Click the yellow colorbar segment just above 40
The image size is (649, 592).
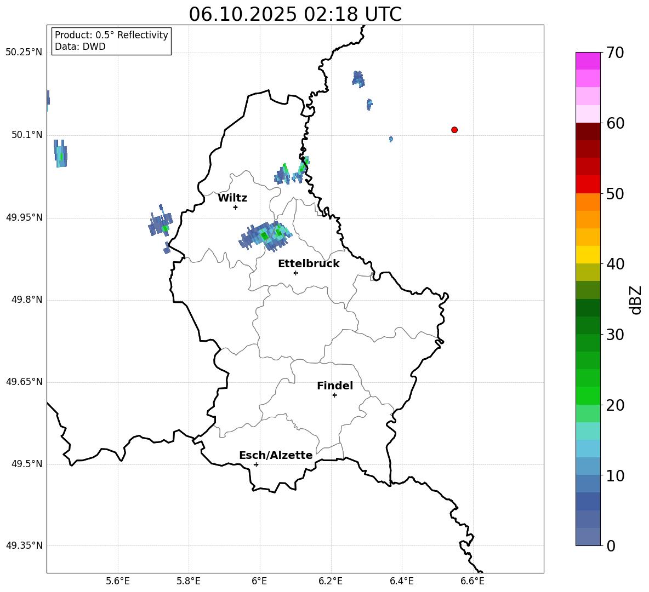pyautogui.click(x=588, y=255)
